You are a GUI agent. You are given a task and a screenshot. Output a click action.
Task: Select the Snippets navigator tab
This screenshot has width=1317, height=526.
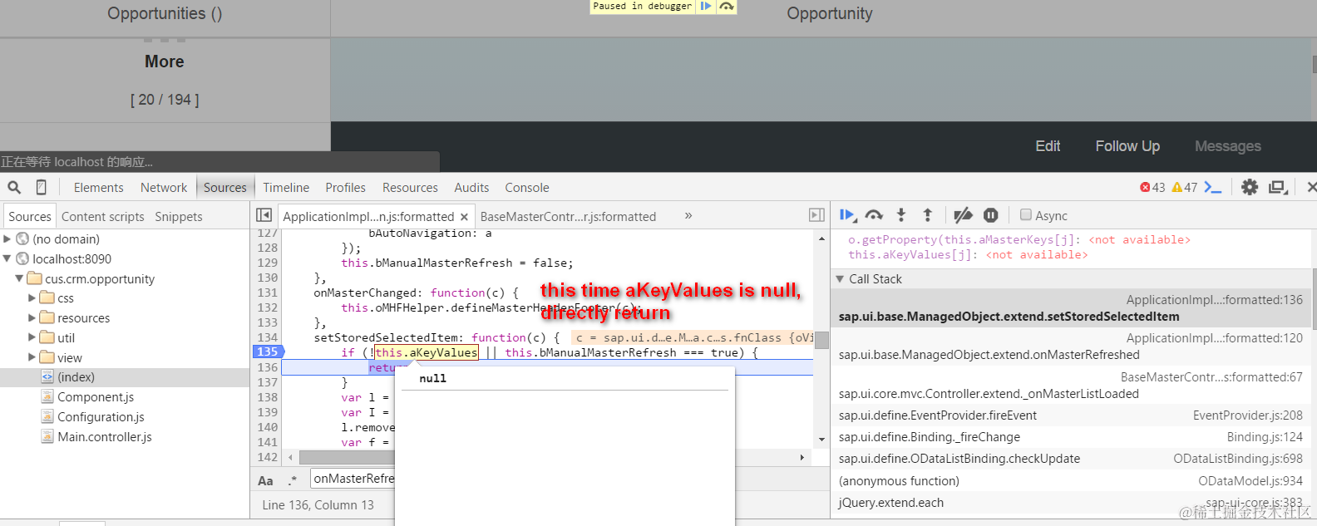(179, 217)
